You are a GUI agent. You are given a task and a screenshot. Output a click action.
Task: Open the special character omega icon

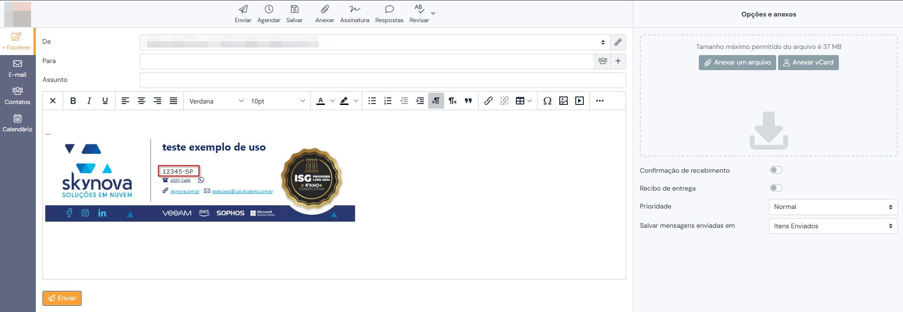coord(547,101)
